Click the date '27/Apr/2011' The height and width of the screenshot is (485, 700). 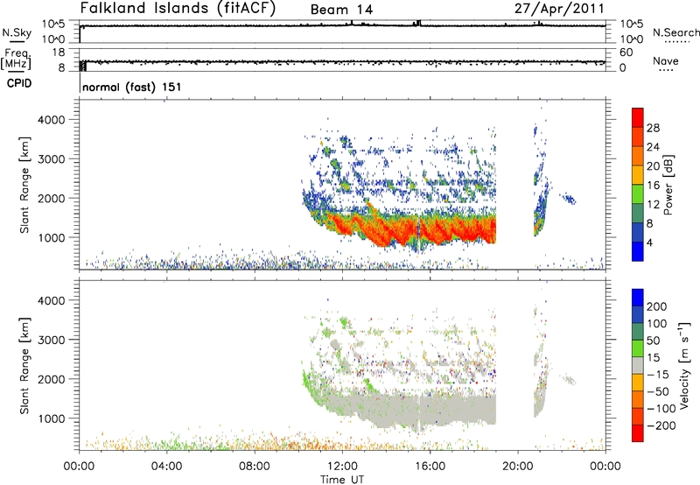pyautogui.click(x=559, y=9)
